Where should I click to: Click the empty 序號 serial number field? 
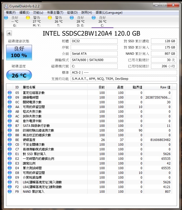[x=94, y=47]
